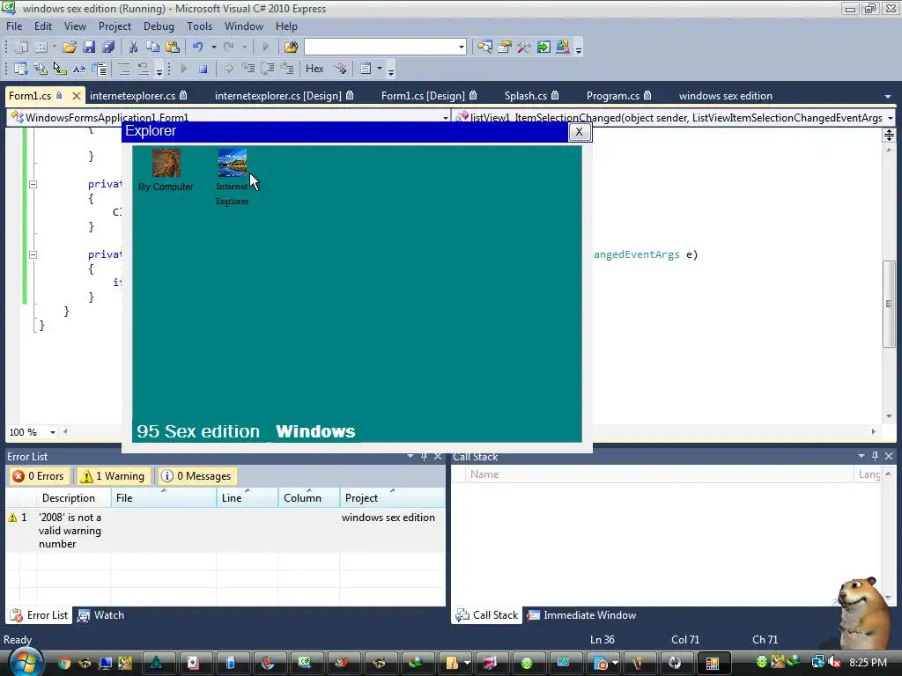This screenshot has height=676, width=902.
Task: Click the uncomment selected lines icon
Action: coord(144,69)
